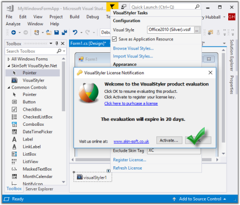Open the Toolbox window position dropdown
Viewport: 240px width, 205px height.
[51, 43]
